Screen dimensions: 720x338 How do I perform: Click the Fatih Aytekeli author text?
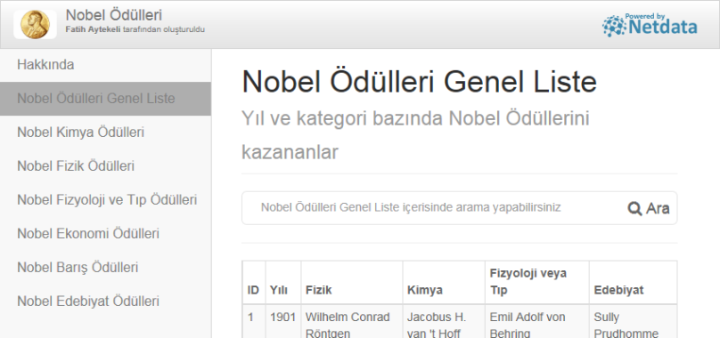tap(93, 30)
